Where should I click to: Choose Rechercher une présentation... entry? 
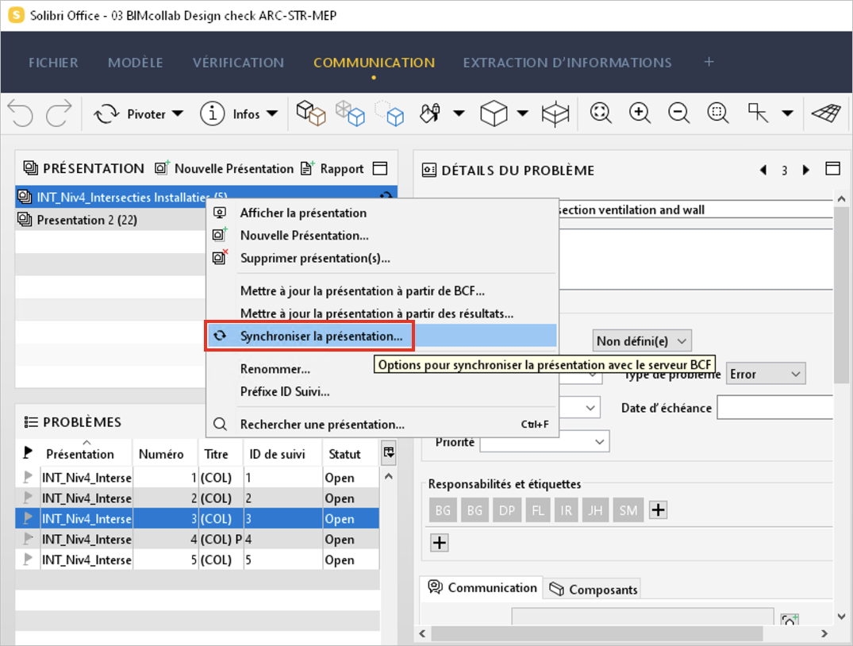[382, 425]
